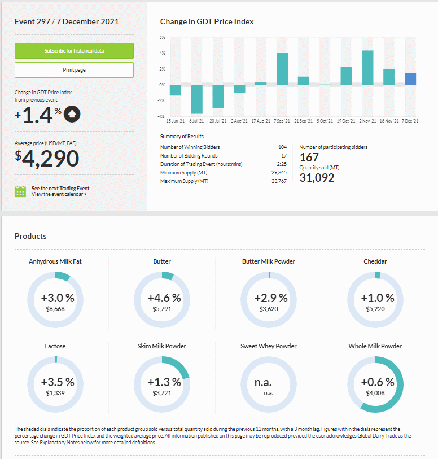Click the $6,668 price under Anhydrous Milk Fat

coord(55,309)
